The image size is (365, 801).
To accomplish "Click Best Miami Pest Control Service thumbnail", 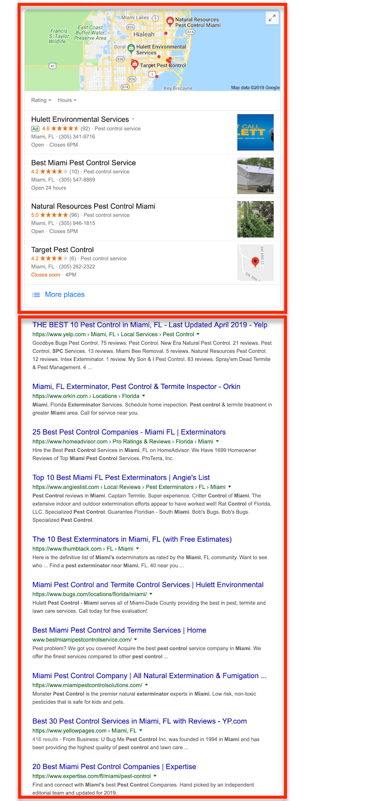I will (x=255, y=176).
